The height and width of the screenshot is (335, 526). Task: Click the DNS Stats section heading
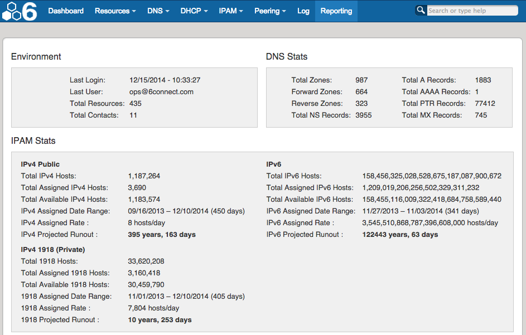[287, 57]
